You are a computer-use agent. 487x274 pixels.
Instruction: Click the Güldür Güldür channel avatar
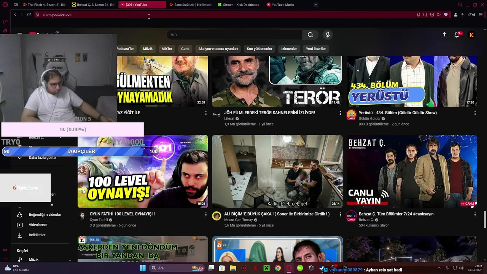tap(351, 115)
